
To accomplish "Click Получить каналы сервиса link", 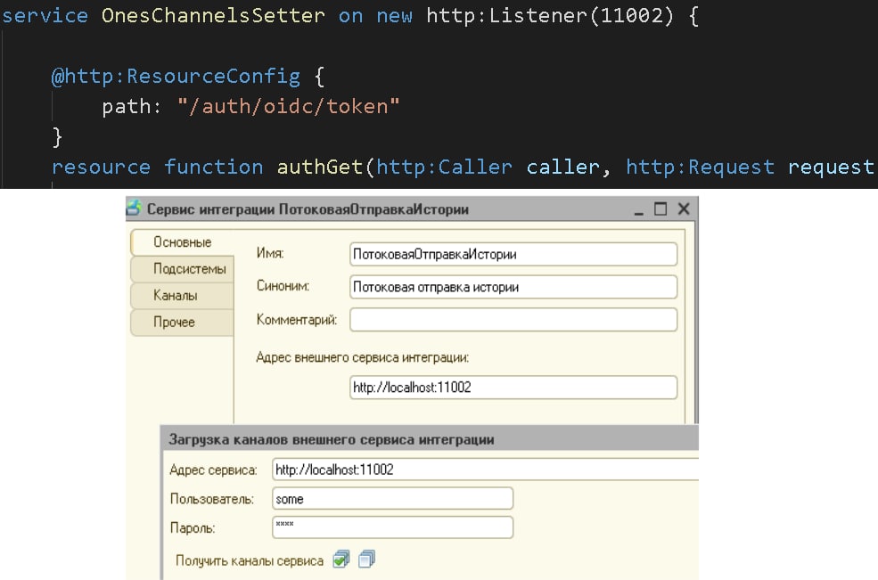I will click(x=250, y=561).
